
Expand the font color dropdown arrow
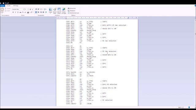click(x=29, y=12)
